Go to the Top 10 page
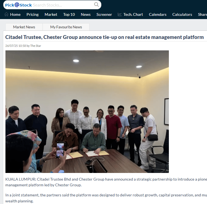Image resolution: width=207 pixels, height=204 pixels. coord(69,14)
